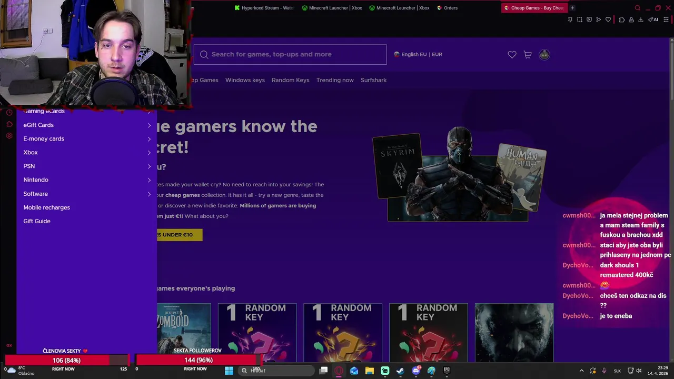Viewport: 674px width, 379px height.
Task: Open History from the Opera sidebar clock icon
Action: coord(9,113)
